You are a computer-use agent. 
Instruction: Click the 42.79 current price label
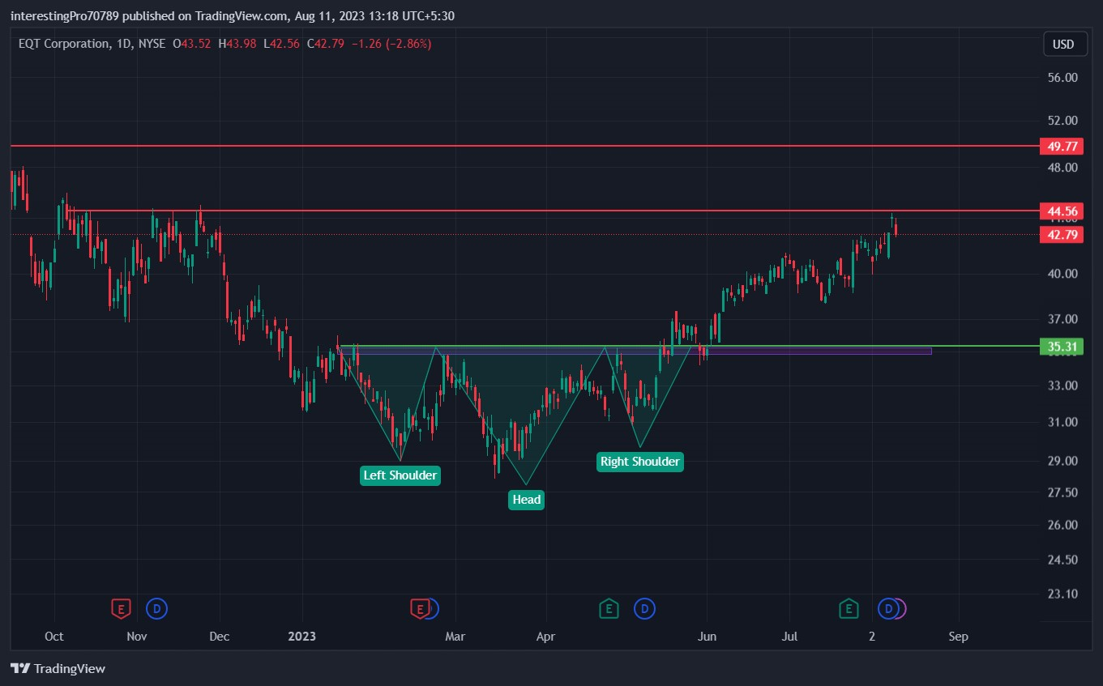coord(1062,235)
